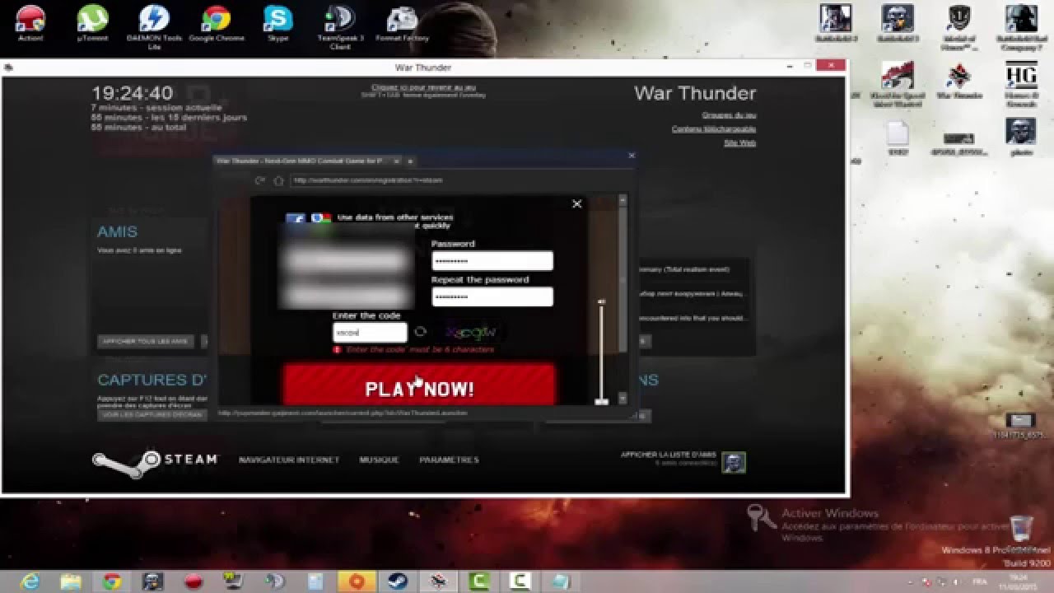
Task: Open the Action! desktop shortcut
Action: [x=30, y=23]
